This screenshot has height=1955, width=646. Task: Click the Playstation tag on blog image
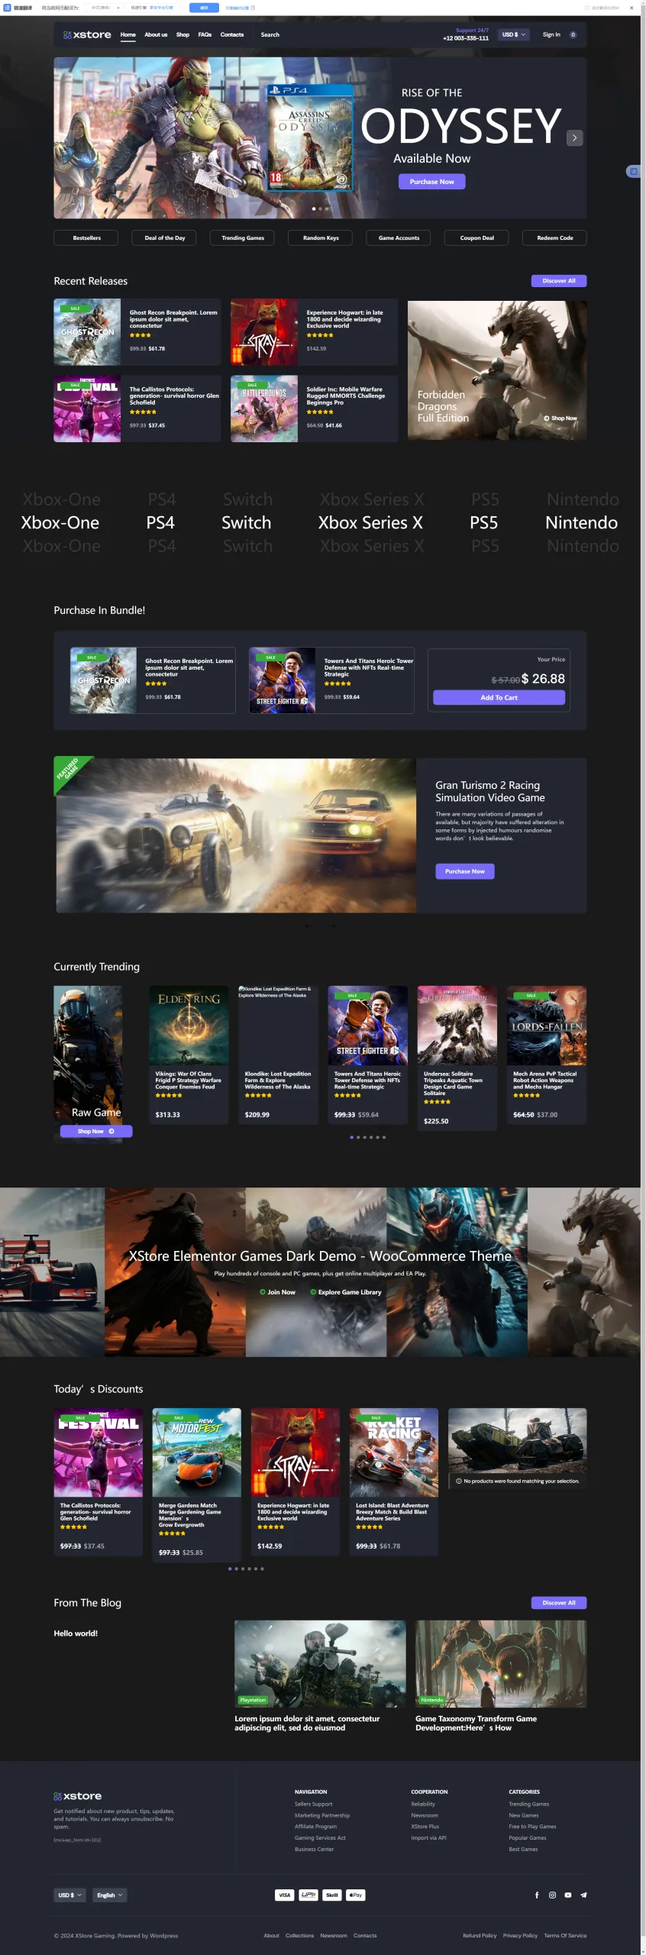click(253, 1700)
